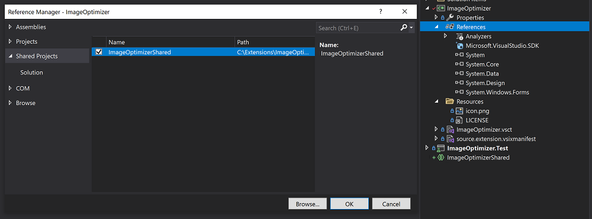Select the System.Design reference

pos(485,83)
